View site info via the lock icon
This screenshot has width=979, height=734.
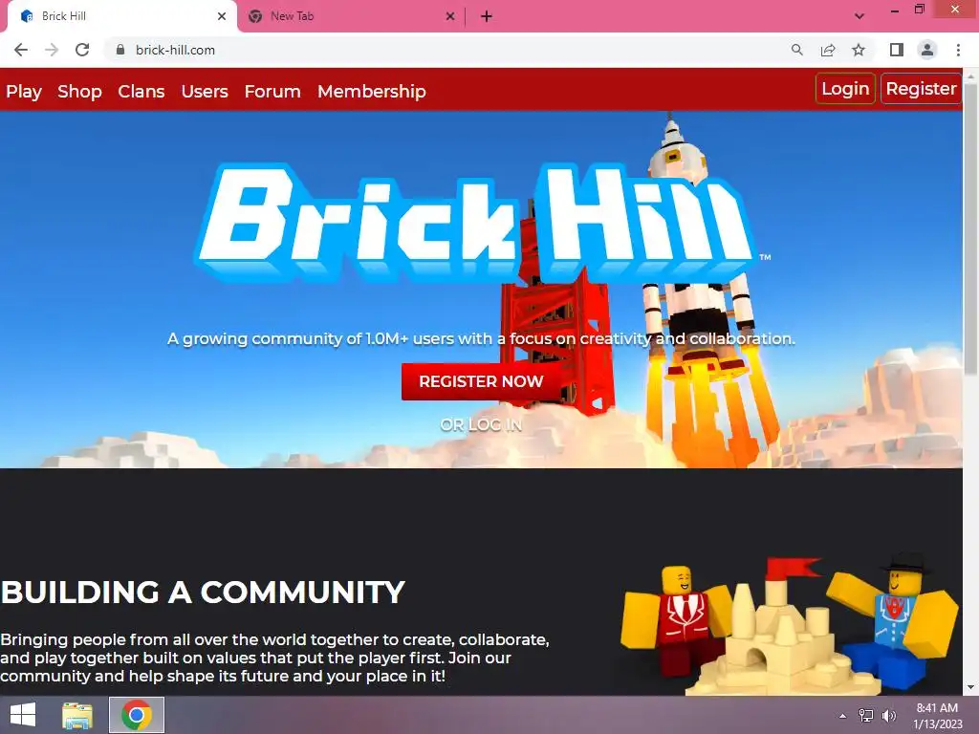pyautogui.click(x=120, y=50)
